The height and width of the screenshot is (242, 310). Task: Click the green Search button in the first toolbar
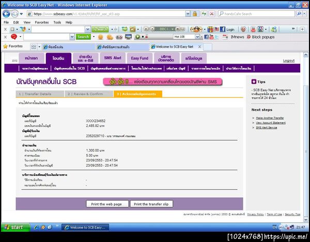(x=100, y=29)
